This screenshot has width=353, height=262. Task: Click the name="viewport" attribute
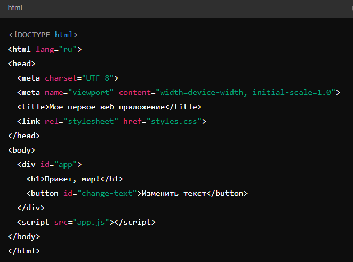point(79,93)
